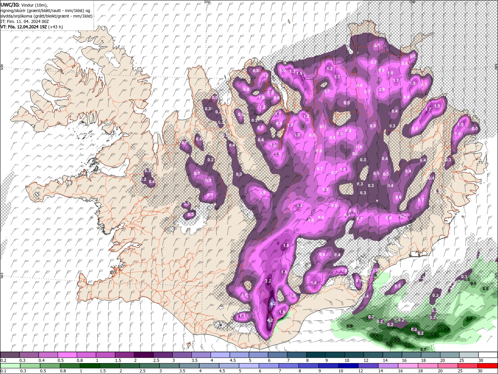This screenshot has width=498, height=374.
Task: Click the '(+43 h)' forecast offset text
Action: (56, 27)
